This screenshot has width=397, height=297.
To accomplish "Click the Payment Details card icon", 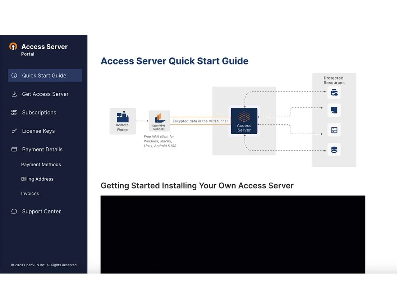I will point(14,149).
